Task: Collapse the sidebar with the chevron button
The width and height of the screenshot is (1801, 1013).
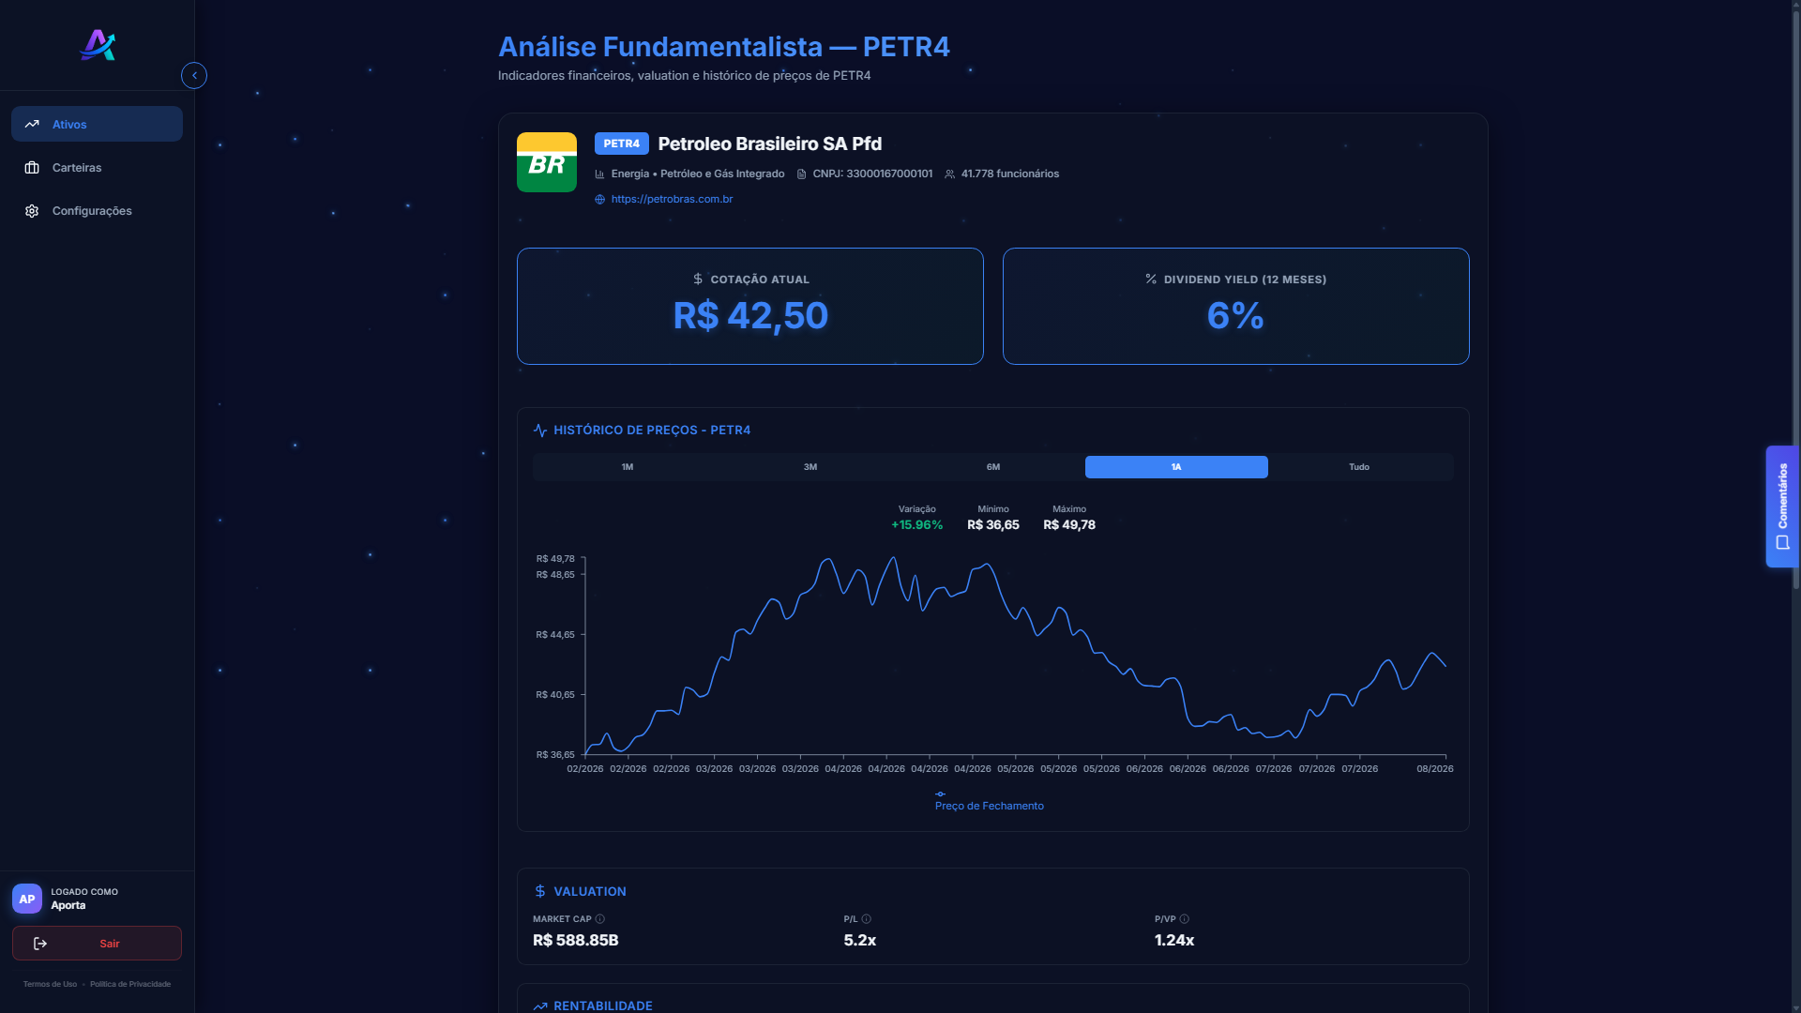Action: click(x=194, y=76)
